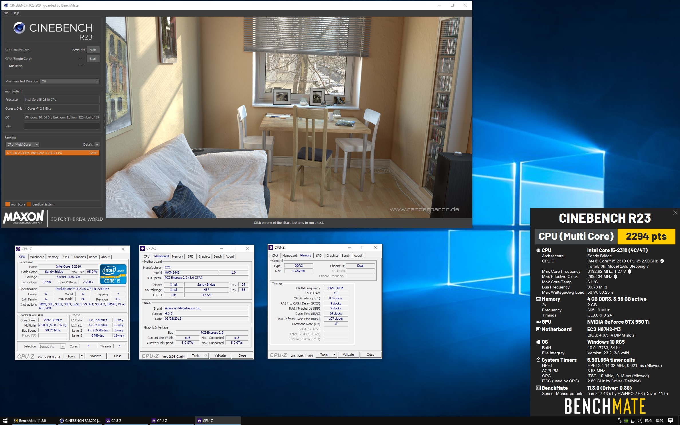Viewport: 680px width, 425px height.
Task: Switch to the About tab in Memory CPU-Z window
Action: (x=358, y=256)
